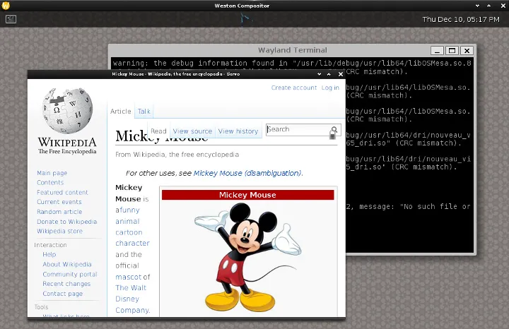Open the Community portal link
The height and width of the screenshot is (329, 509).
(x=70, y=274)
